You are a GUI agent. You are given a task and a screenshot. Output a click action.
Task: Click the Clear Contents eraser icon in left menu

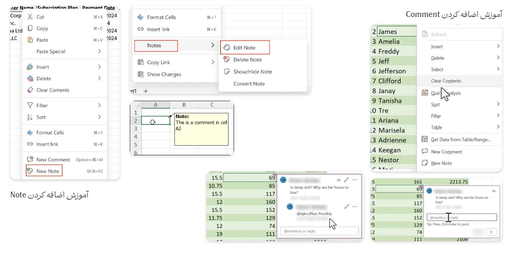[x=30, y=90]
